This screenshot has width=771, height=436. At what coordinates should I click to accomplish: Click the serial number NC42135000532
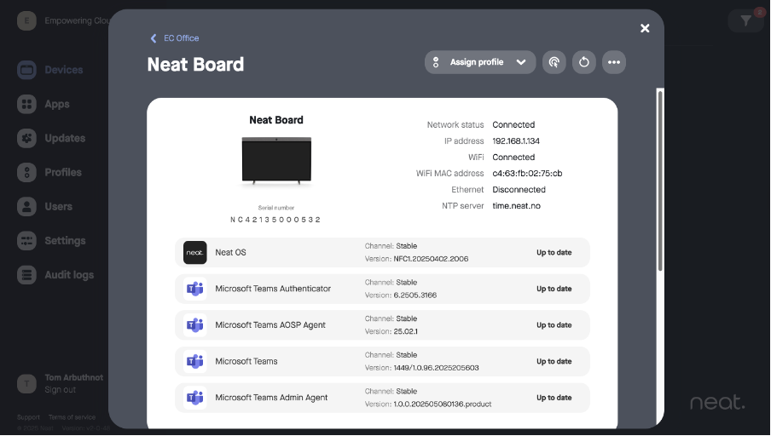pyautogui.click(x=275, y=220)
